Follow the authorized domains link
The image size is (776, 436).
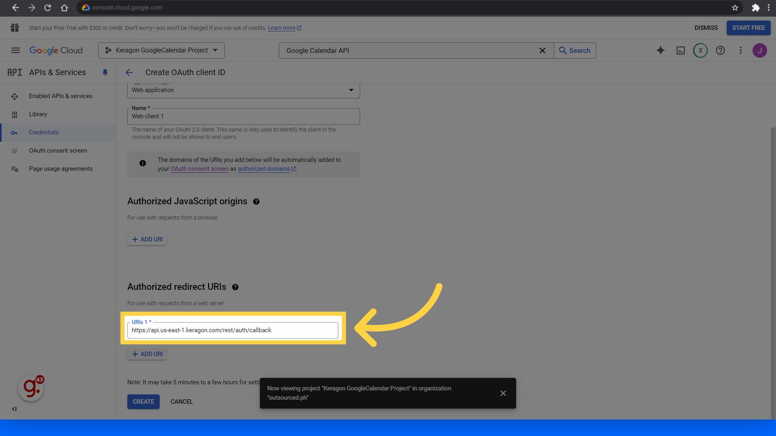pyautogui.click(x=264, y=169)
